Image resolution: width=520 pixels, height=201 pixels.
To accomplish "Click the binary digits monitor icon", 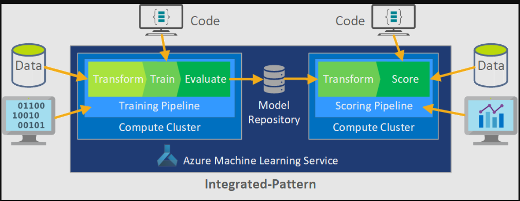I will click(x=29, y=120).
